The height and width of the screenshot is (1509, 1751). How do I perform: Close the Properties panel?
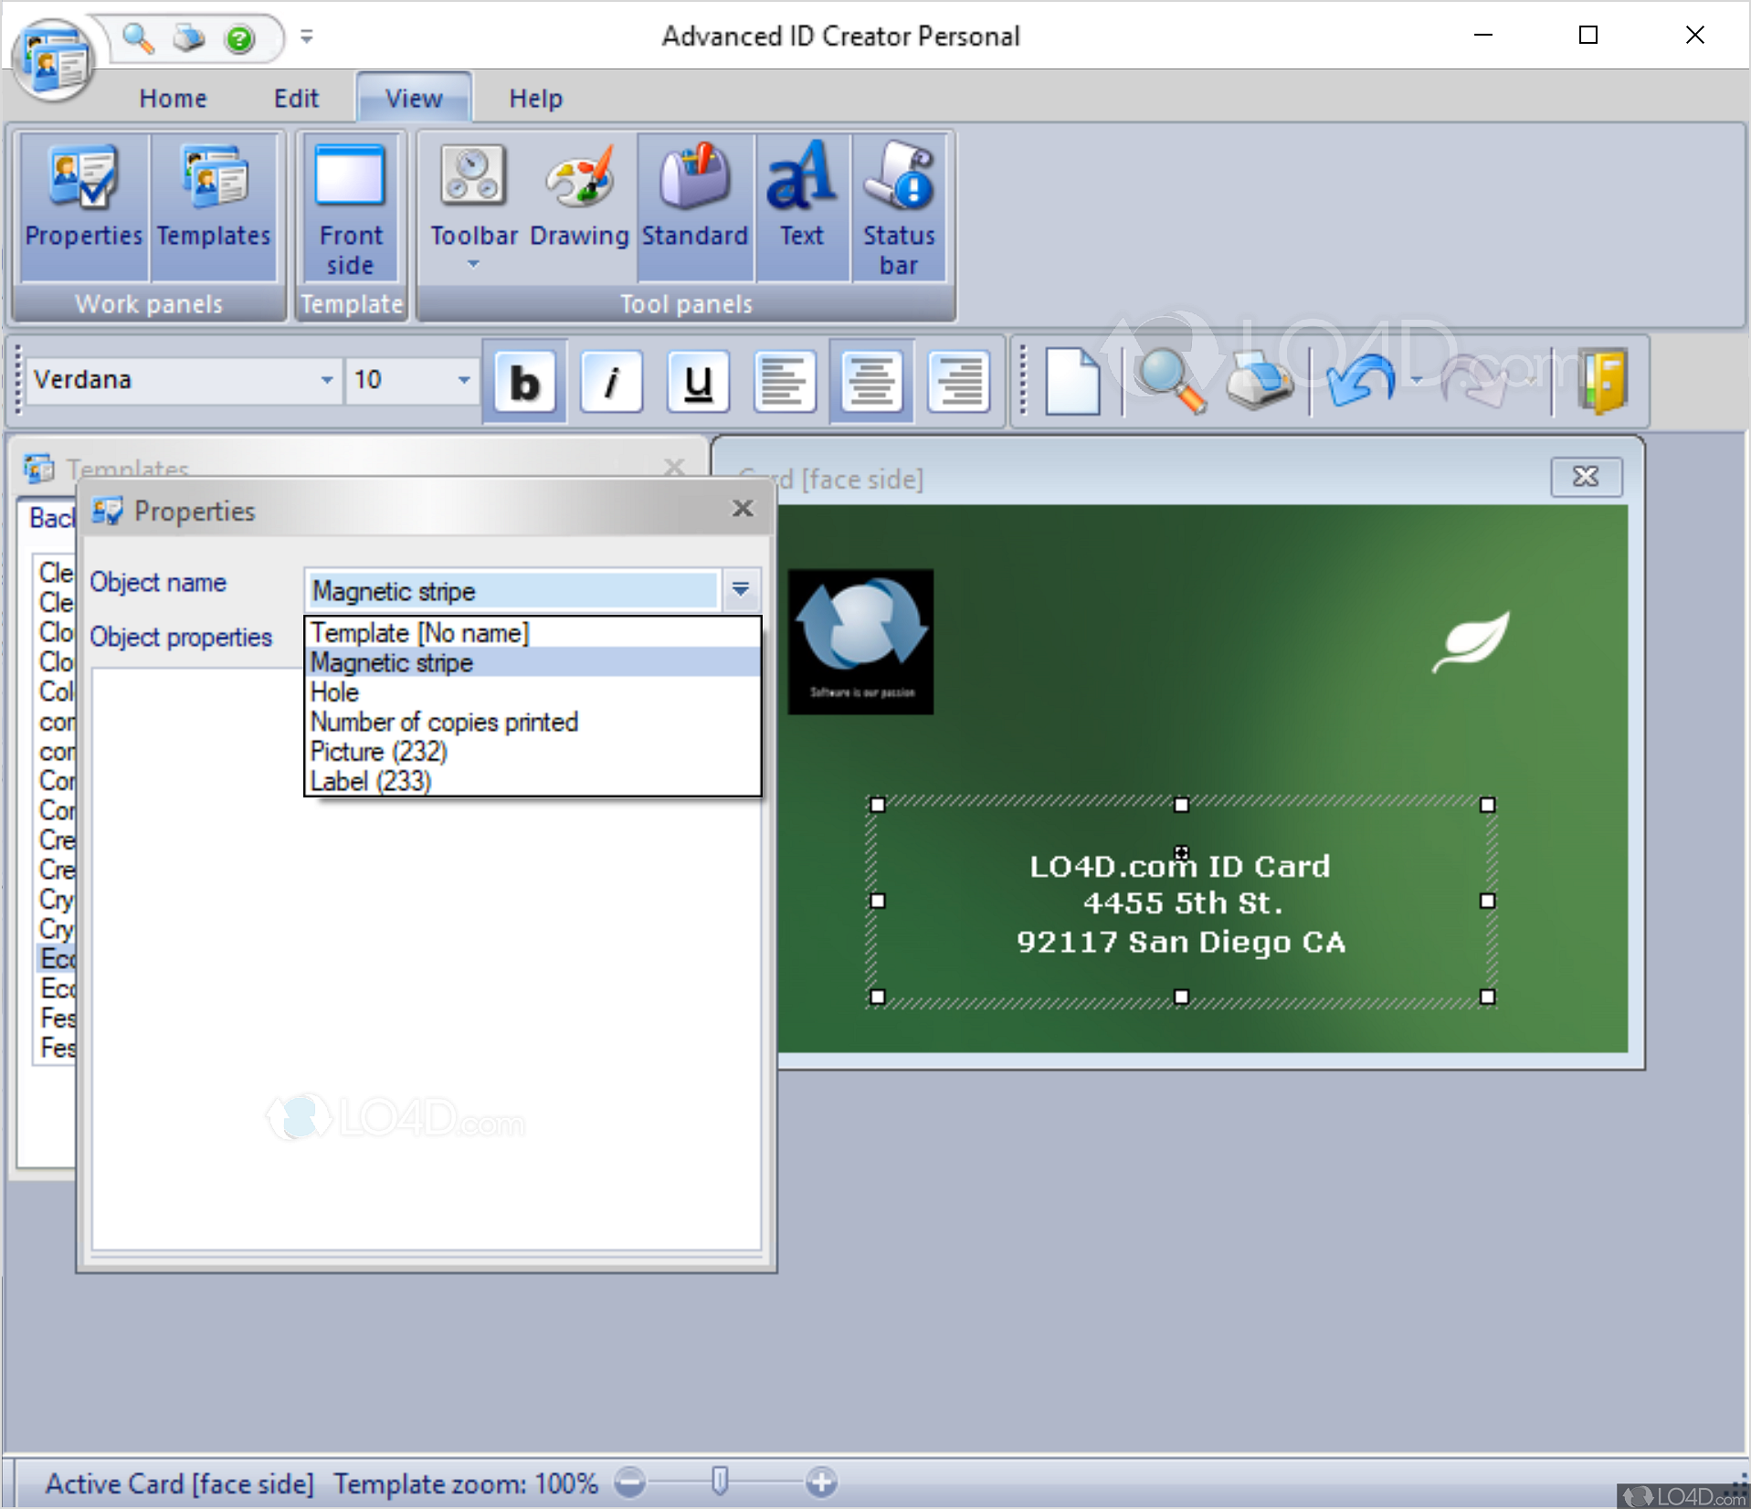pyautogui.click(x=743, y=509)
